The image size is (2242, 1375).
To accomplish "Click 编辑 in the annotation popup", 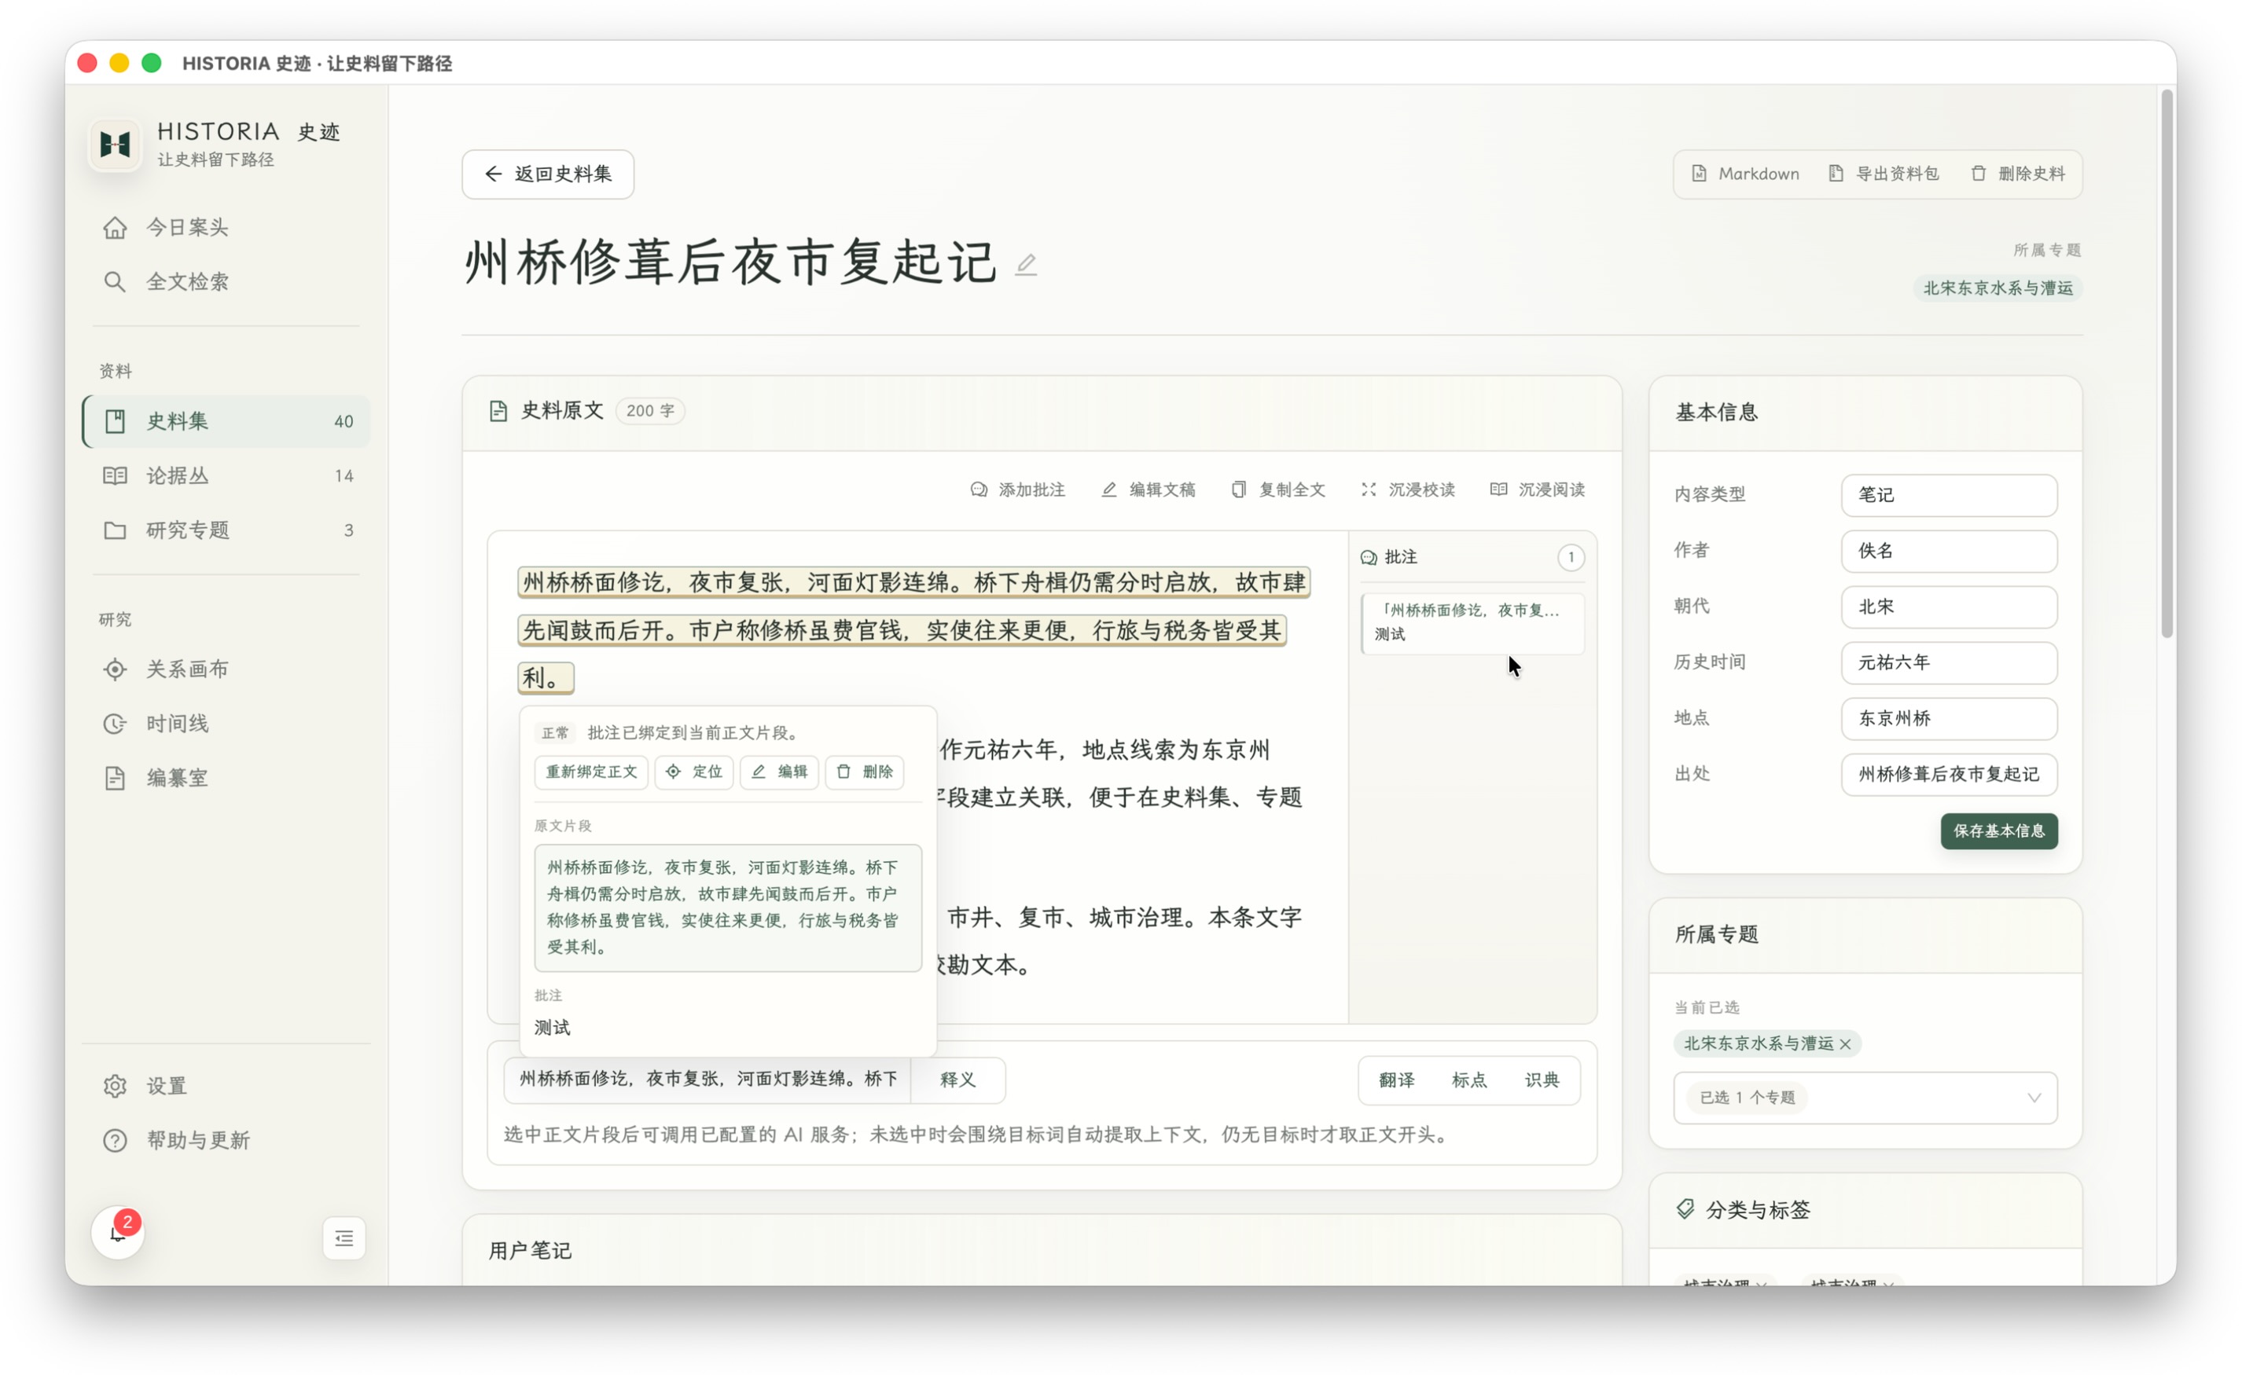I will click(780, 771).
